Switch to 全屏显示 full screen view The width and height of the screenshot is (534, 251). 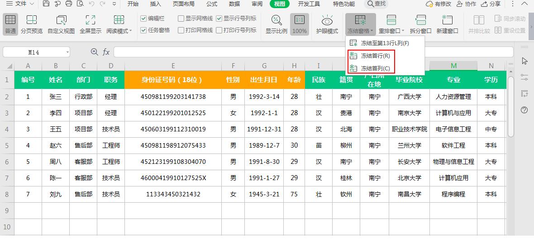pos(91,20)
